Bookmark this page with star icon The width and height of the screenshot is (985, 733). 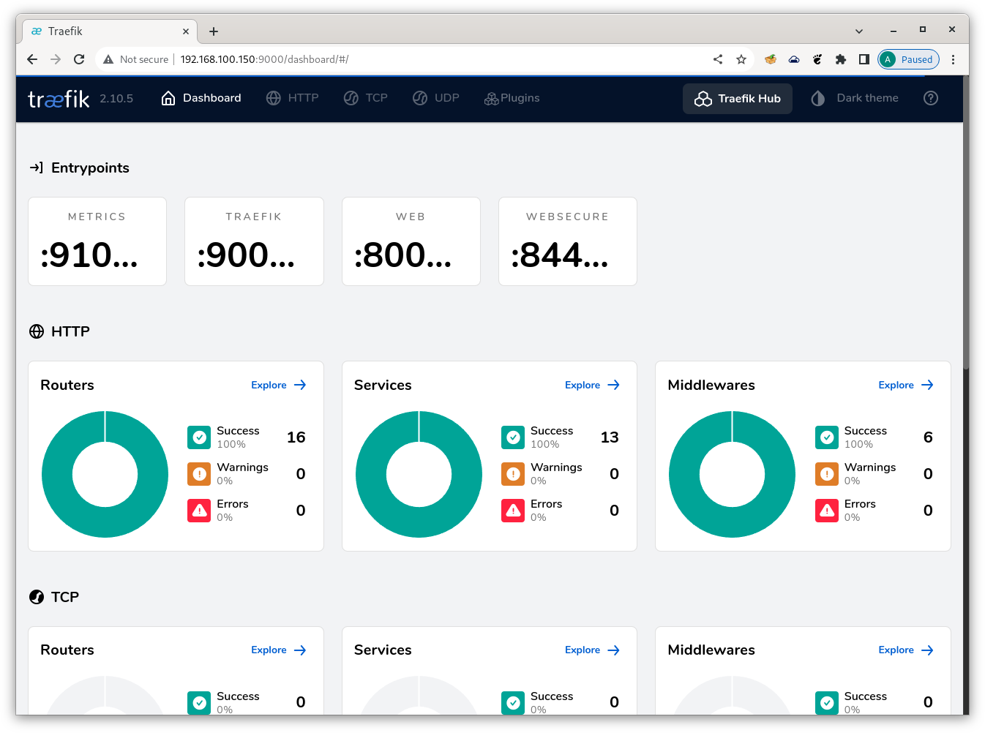click(741, 59)
